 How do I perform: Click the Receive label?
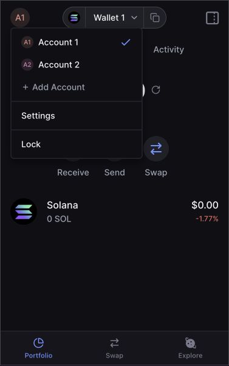(73, 173)
